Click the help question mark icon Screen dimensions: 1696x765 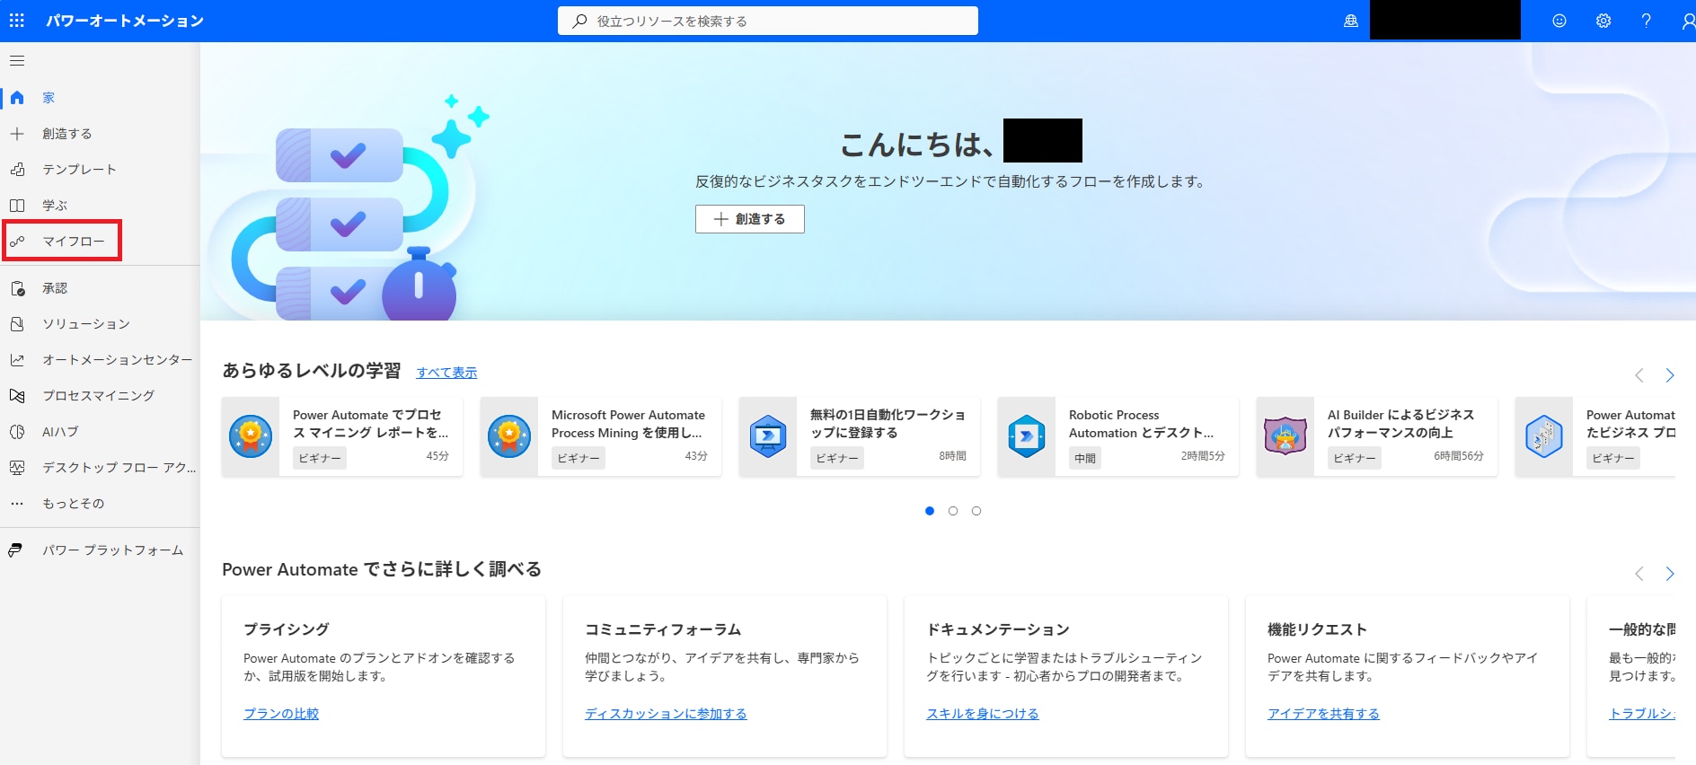coord(1646,21)
